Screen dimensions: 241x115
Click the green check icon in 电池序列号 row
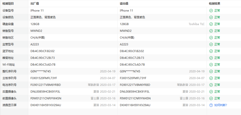click(x=211, y=85)
